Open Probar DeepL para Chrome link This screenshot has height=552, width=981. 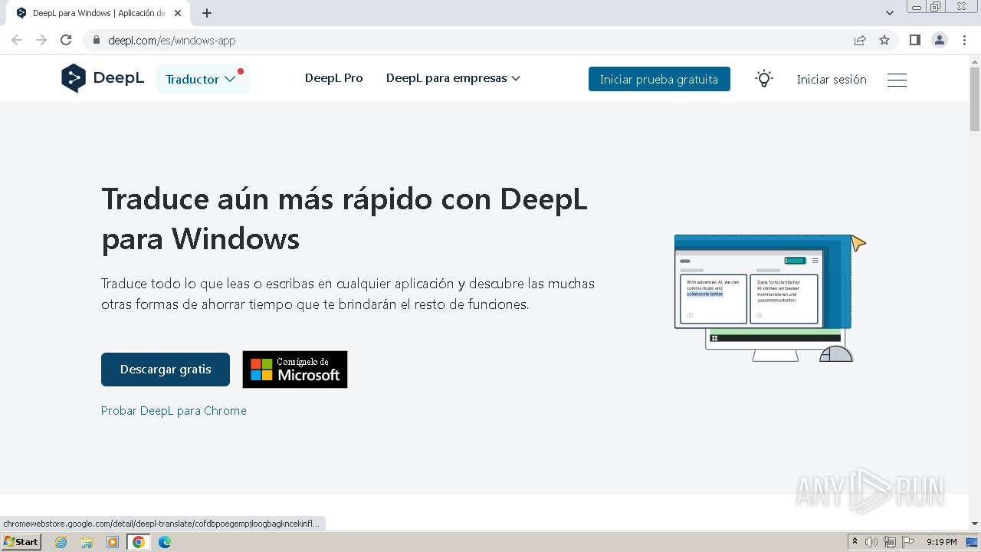[x=174, y=411]
